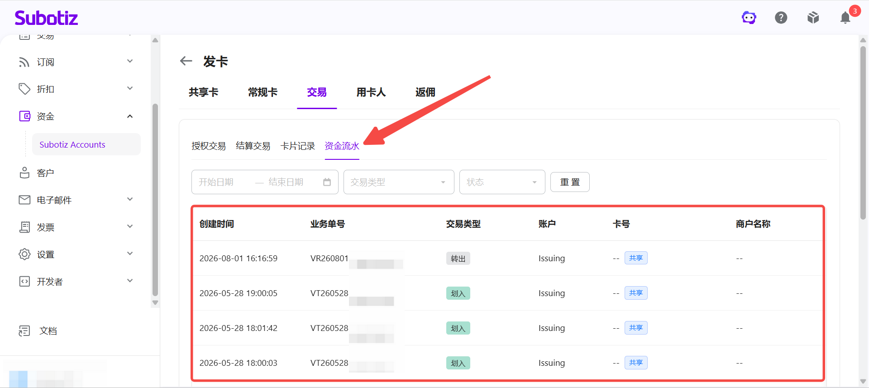This screenshot has height=388, width=869.
Task: Click the 折扣 tag icon in sidebar
Action: point(24,89)
